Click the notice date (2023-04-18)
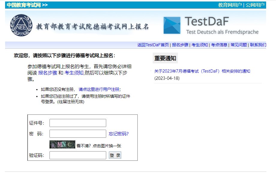276x173 pixels. (167, 78)
